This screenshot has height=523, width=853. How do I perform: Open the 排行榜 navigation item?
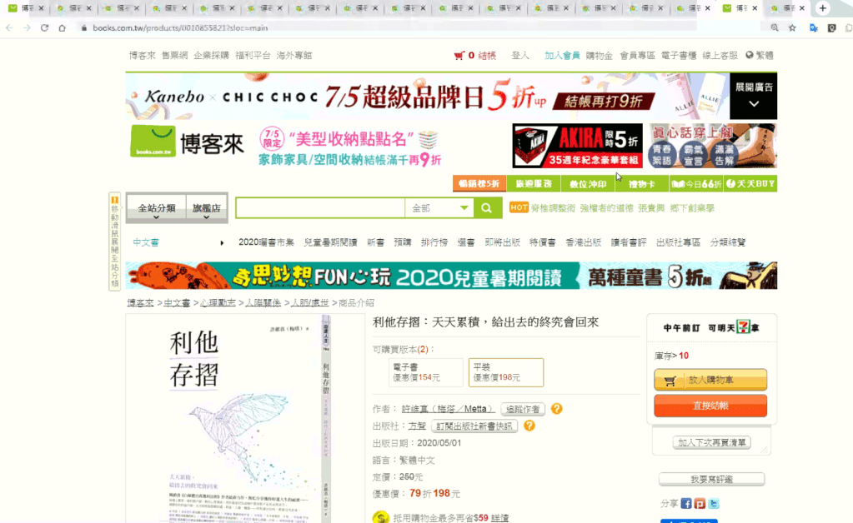(x=434, y=242)
